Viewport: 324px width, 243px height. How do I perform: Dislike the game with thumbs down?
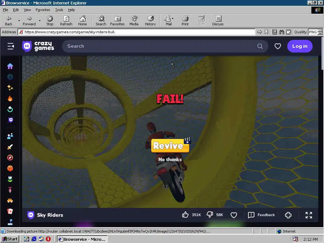210,215
